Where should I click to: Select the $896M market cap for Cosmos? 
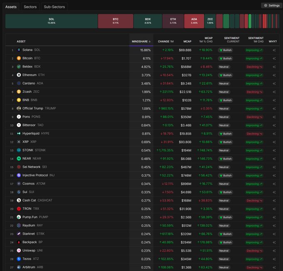click(x=186, y=184)
